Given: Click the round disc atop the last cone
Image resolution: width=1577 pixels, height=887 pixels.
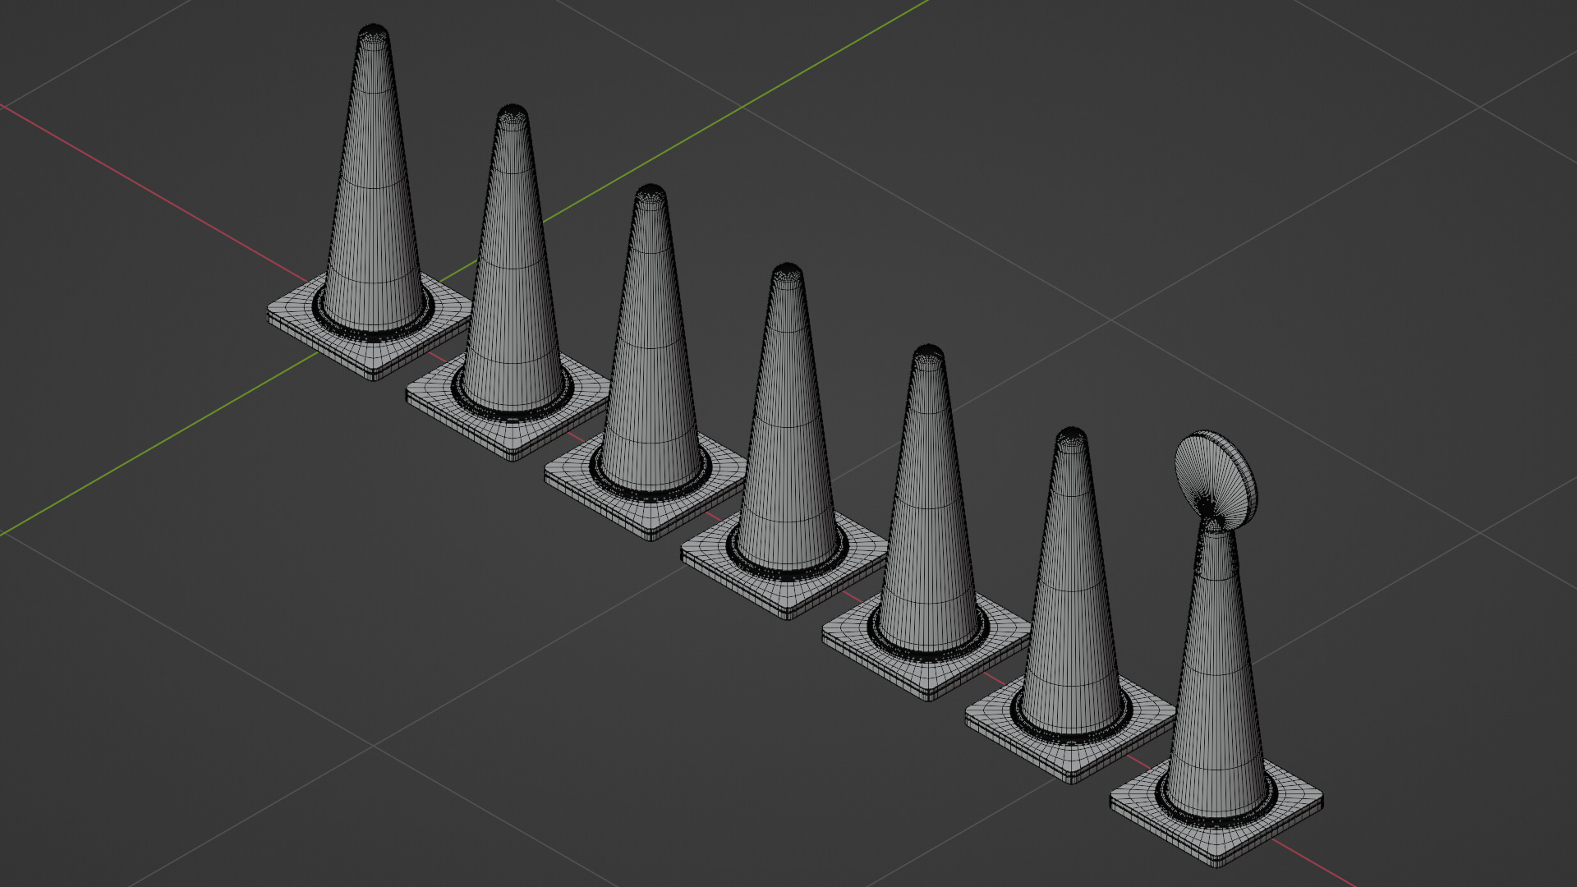Looking at the screenshot, I should [1216, 480].
